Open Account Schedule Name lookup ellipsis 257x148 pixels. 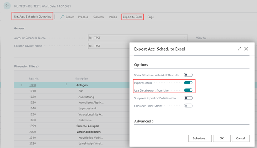tap(185, 38)
